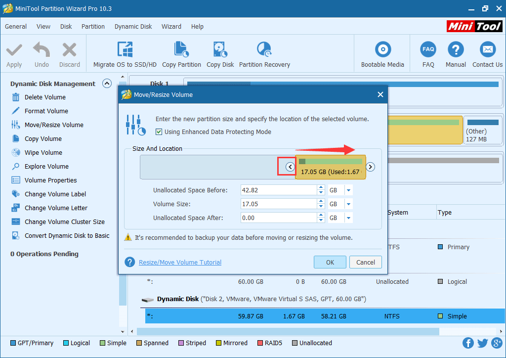Open unit dropdown for Unallocated Space After
The height and width of the screenshot is (358, 506).
pyautogui.click(x=348, y=218)
